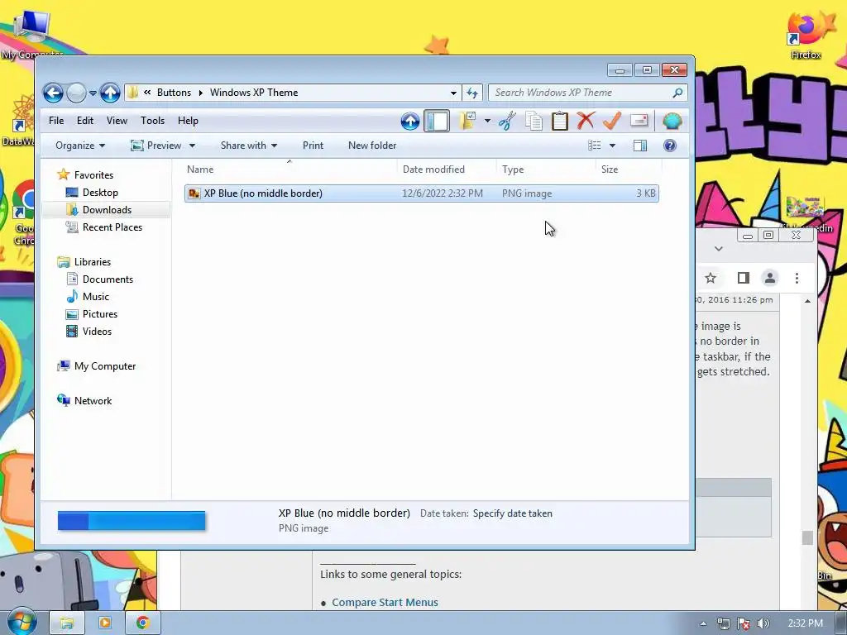
Task: Open the View menu
Action: [x=117, y=121]
